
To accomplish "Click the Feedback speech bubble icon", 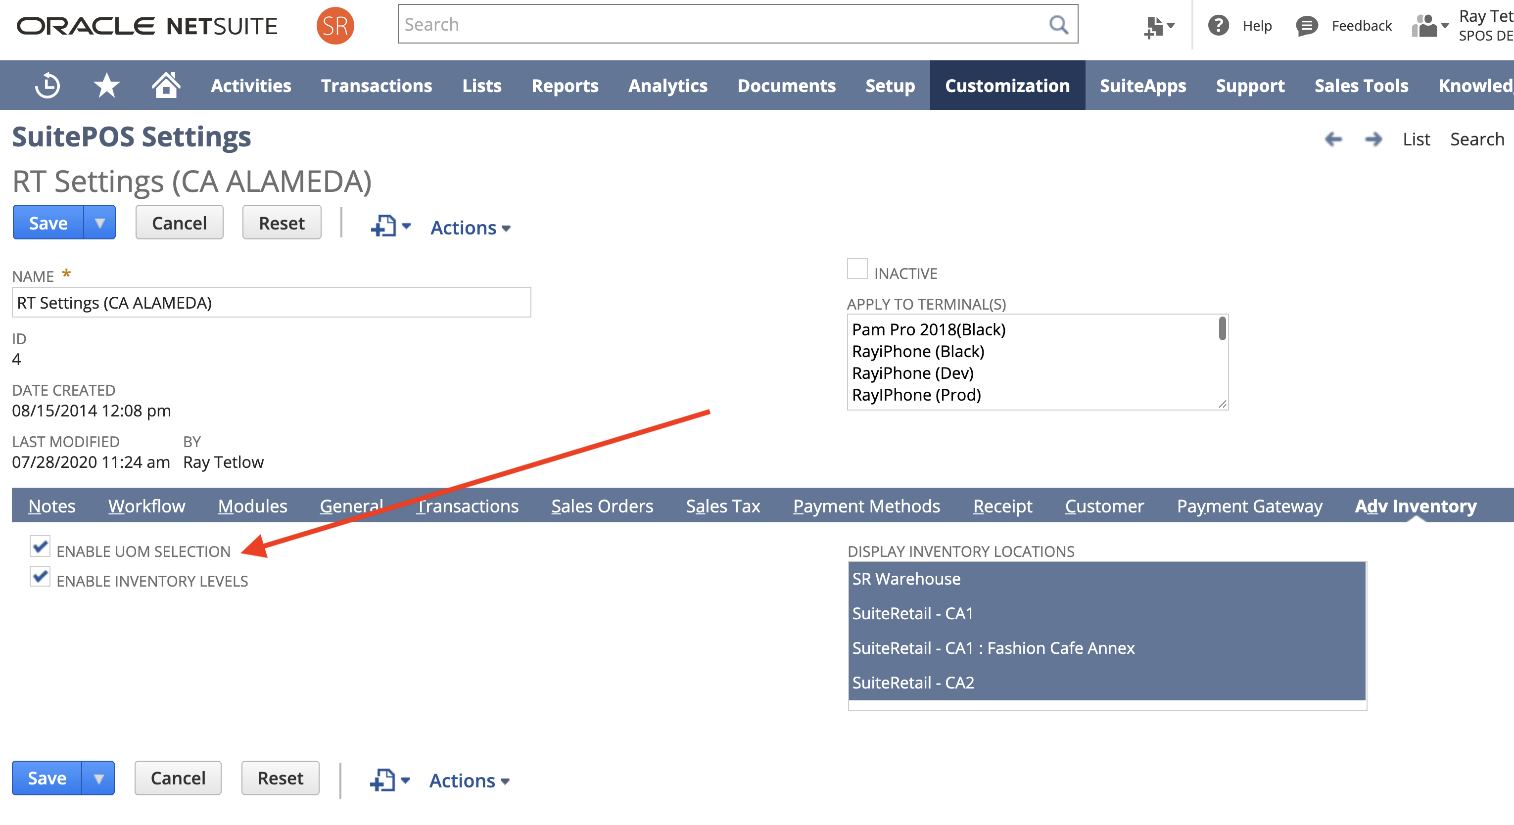I will [1307, 26].
